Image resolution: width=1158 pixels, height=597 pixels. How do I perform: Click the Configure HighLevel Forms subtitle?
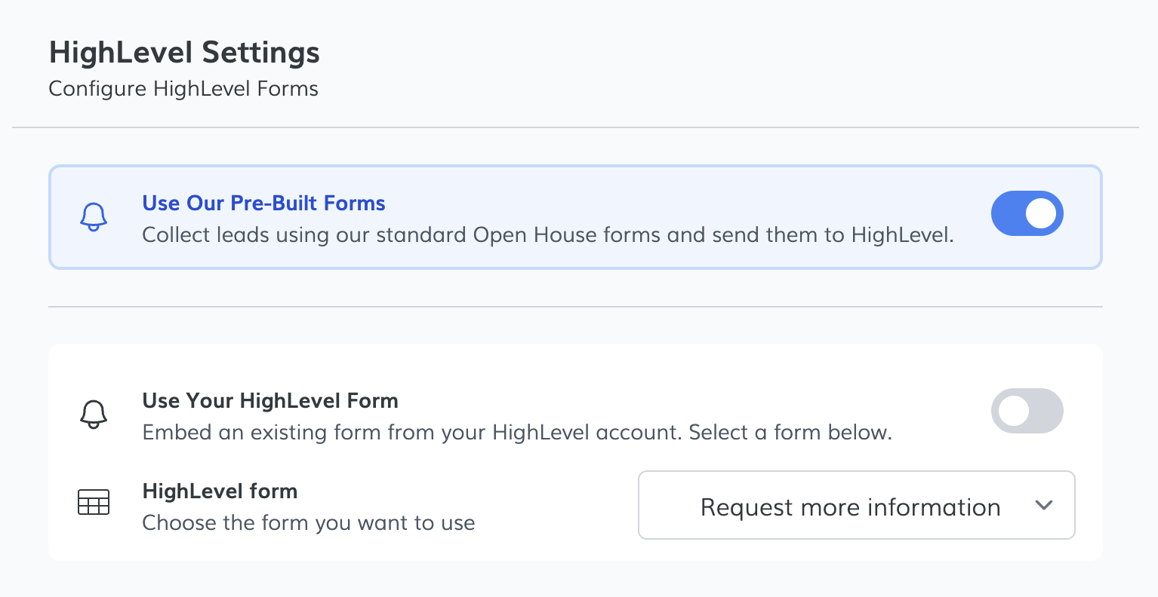(x=183, y=89)
